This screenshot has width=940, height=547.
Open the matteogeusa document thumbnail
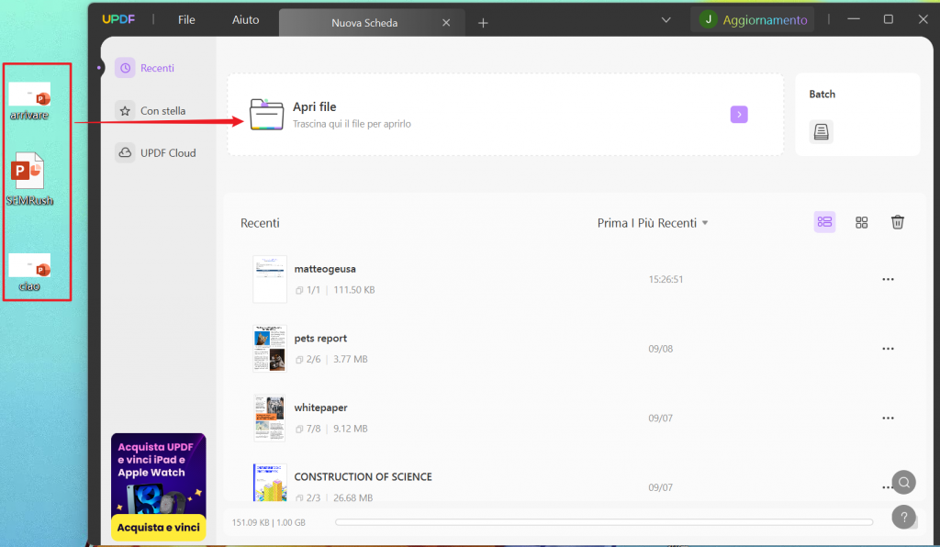click(x=269, y=278)
